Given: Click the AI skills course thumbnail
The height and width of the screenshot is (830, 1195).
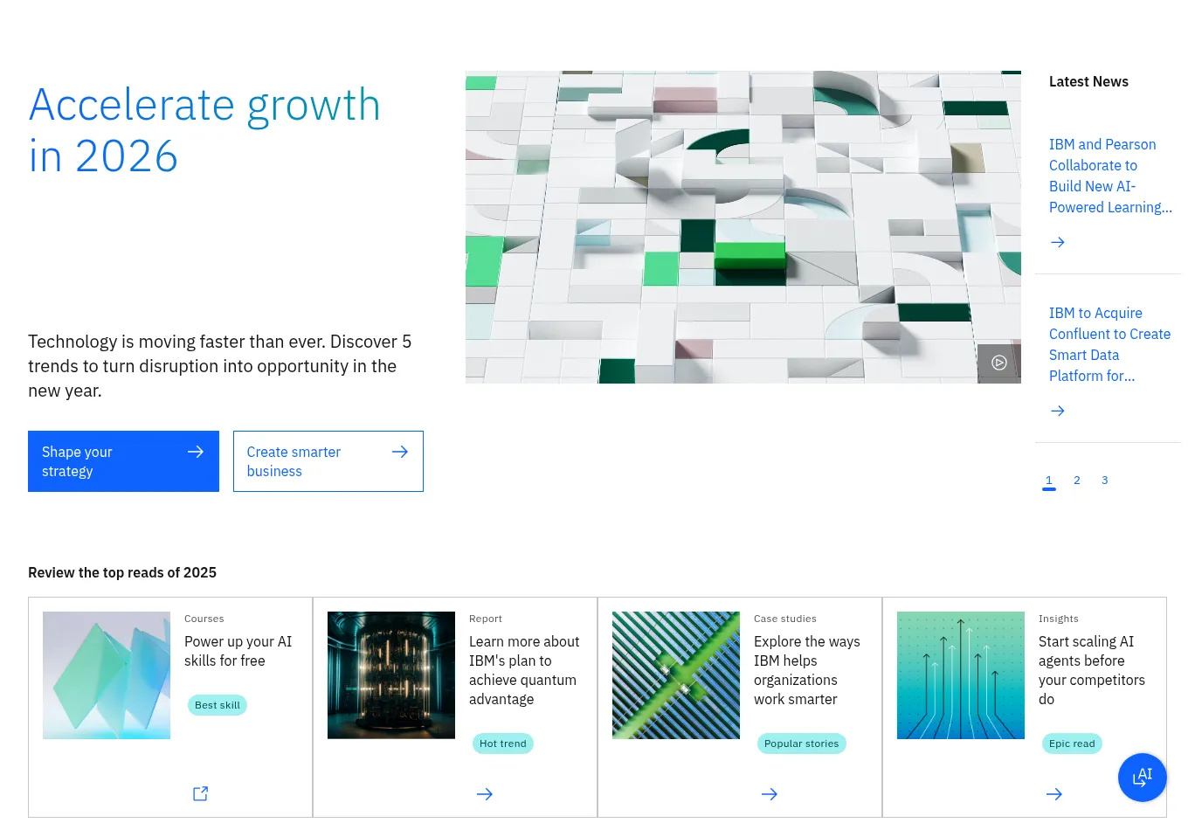Looking at the screenshot, I should point(107,675).
